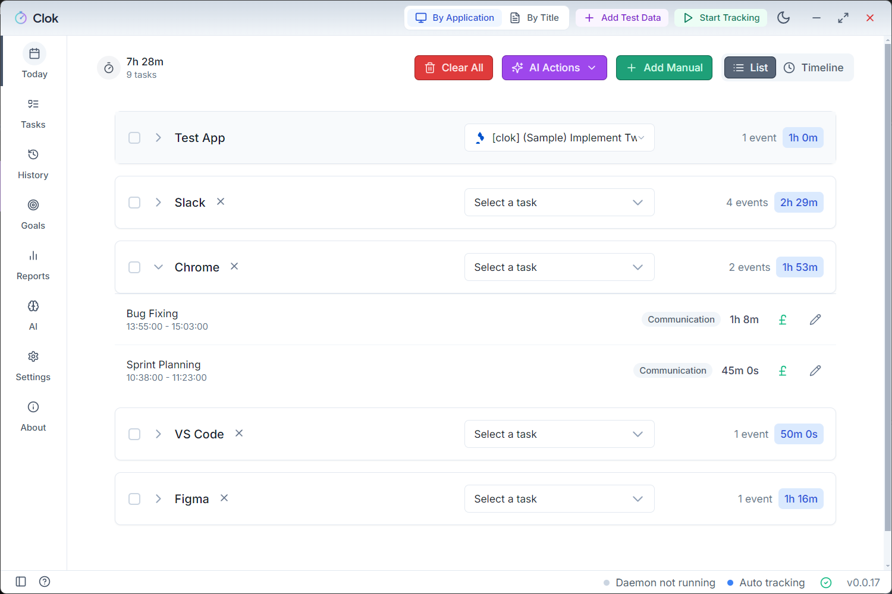
Task: Open the AI Actions dropdown menu
Action: pos(554,68)
